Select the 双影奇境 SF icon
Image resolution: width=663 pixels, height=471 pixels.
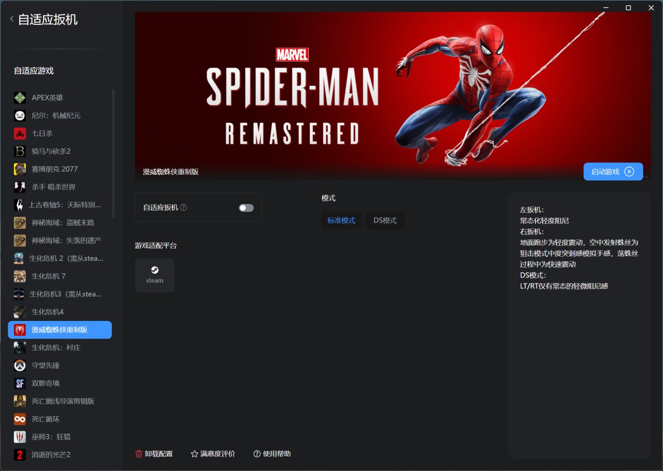click(x=20, y=383)
